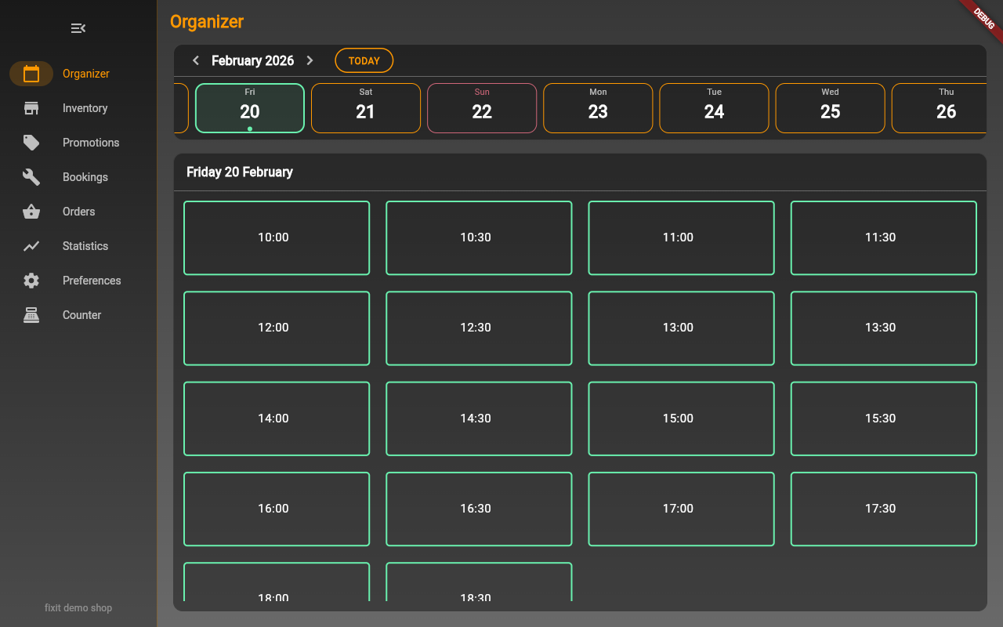This screenshot has width=1003, height=627.
Task: Open the 17:30 time slot
Action: pos(883,509)
